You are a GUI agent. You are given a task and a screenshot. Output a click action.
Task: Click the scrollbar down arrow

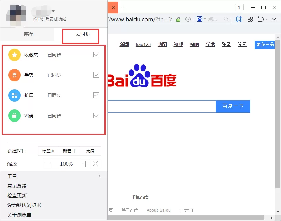(x=278, y=211)
